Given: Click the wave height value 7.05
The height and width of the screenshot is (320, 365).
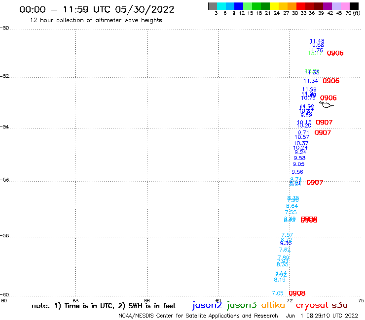Looking at the screenshot, I should click(x=278, y=293).
